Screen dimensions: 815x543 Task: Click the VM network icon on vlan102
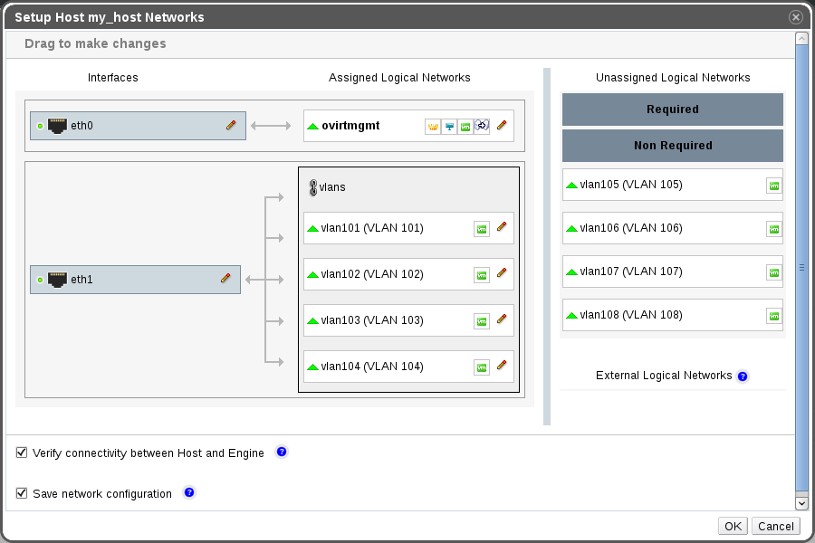pos(482,274)
